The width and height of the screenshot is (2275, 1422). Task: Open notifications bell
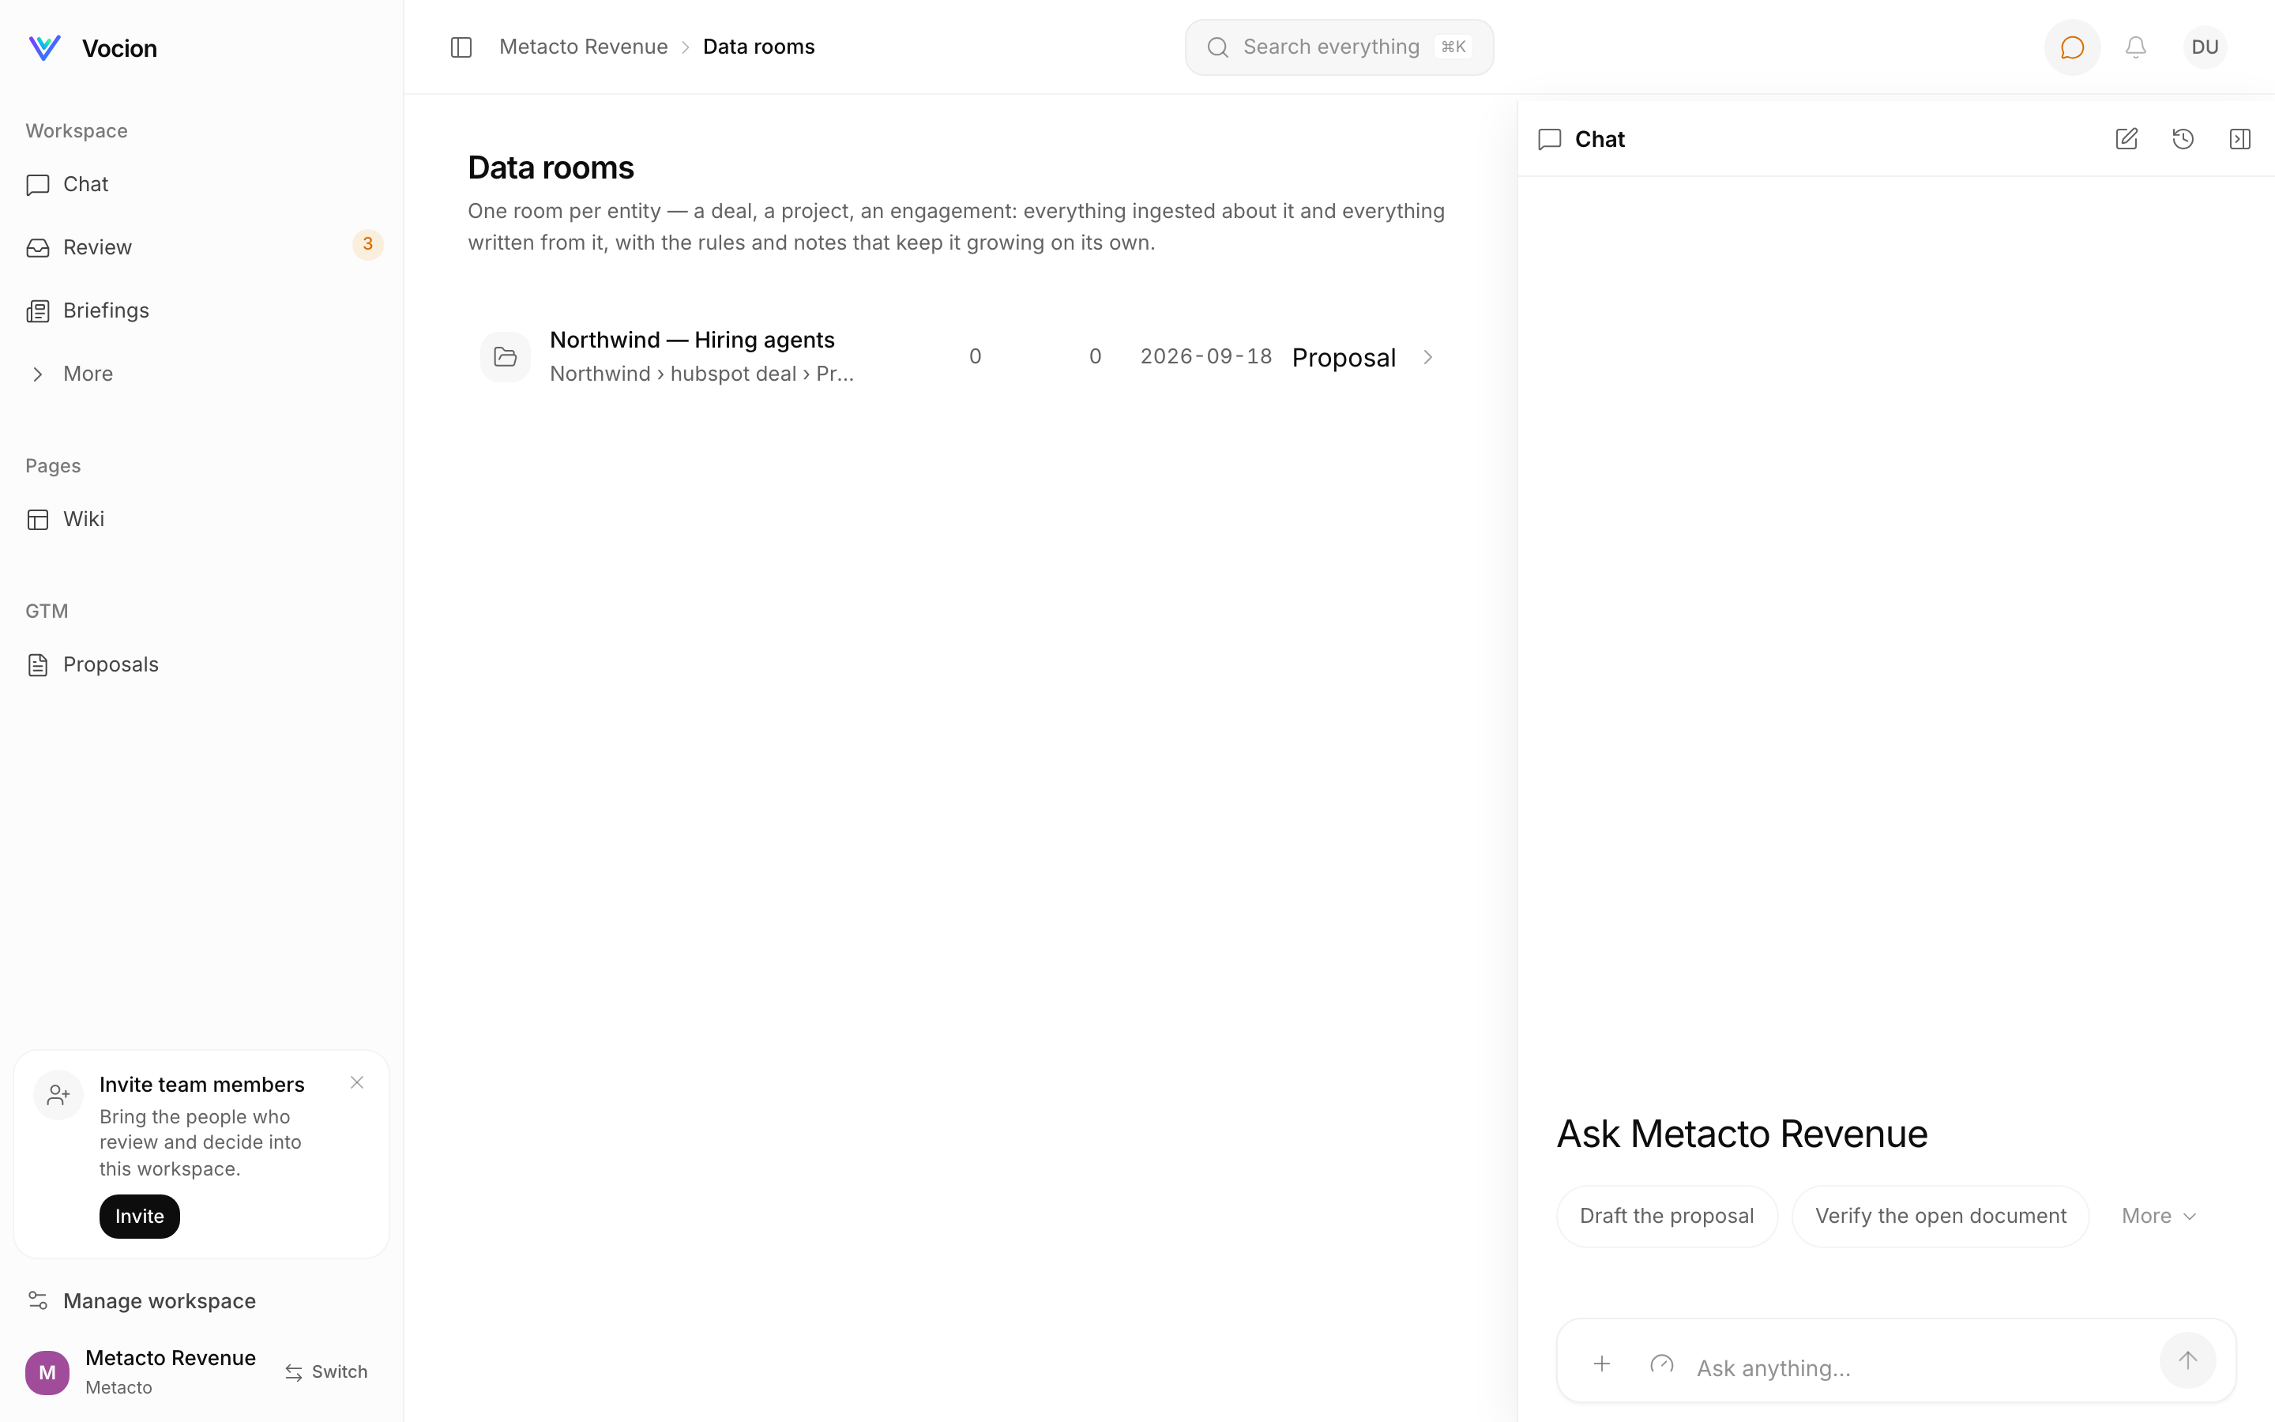click(x=2136, y=47)
